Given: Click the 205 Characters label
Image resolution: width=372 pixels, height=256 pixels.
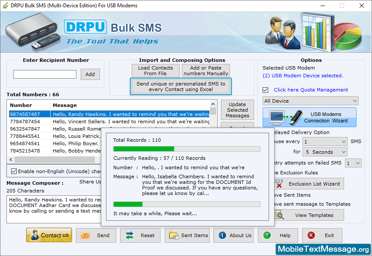Looking at the screenshot, I should [x=25, y=191].
